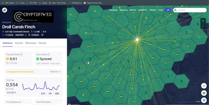Open Hotspots menu in top navigation
The height and width of the screenshot is (105, 209).
[x=113, y=10]
